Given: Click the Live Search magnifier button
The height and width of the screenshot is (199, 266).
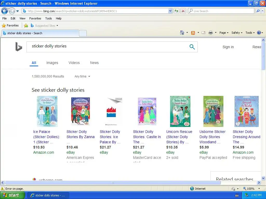Looking at the screenshot, I should [258, 11].
